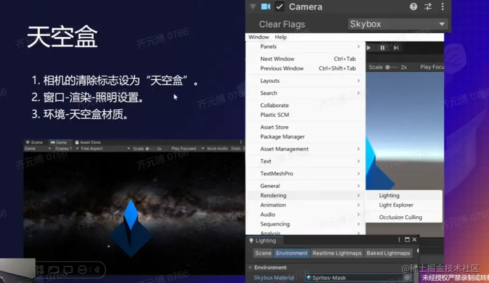This screenshot has height=283, width=489.
Task: Start Play mode with the play button
Action: [x=369, y=47]
